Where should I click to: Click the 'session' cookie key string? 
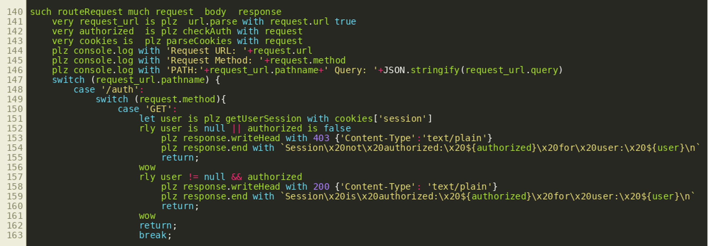pos(403,119)
